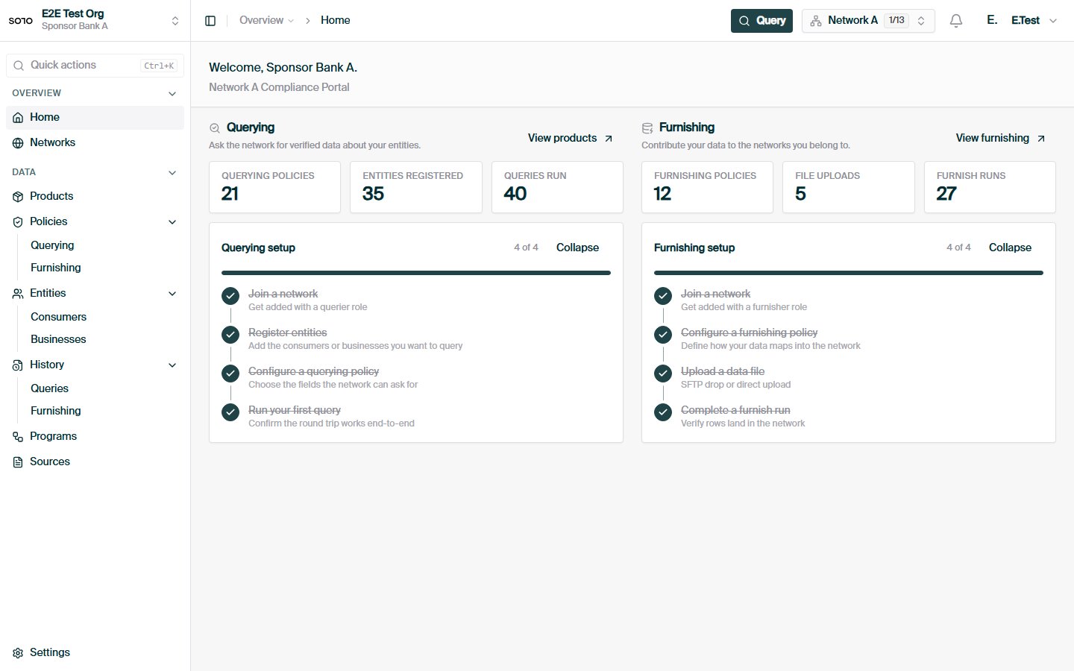This screenshot has width=1074, height=671.
Task: Click the Networks globe icon
Action: [18, 143]
